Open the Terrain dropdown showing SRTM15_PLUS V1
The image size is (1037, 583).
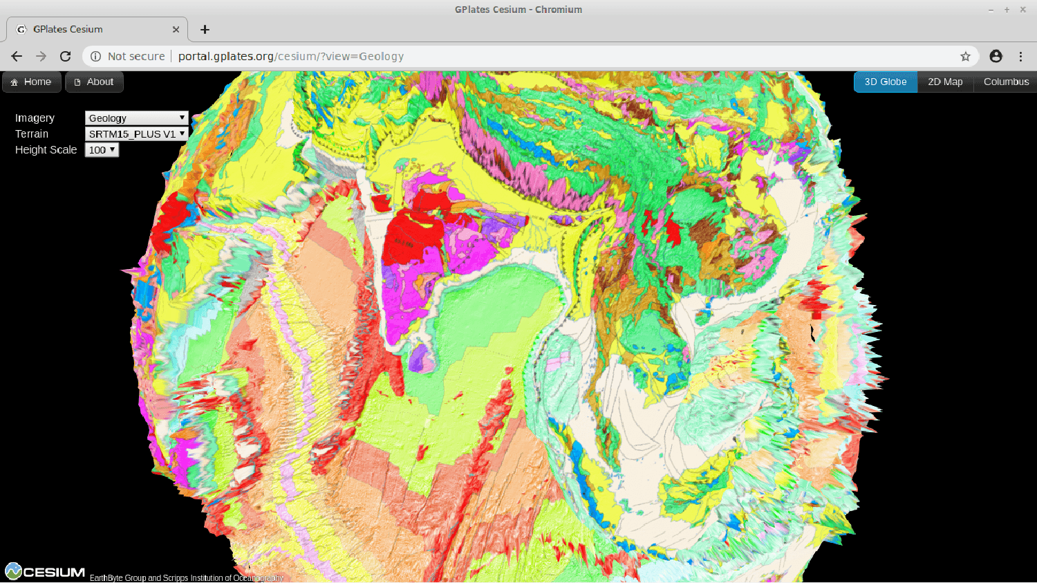[136, 133]
